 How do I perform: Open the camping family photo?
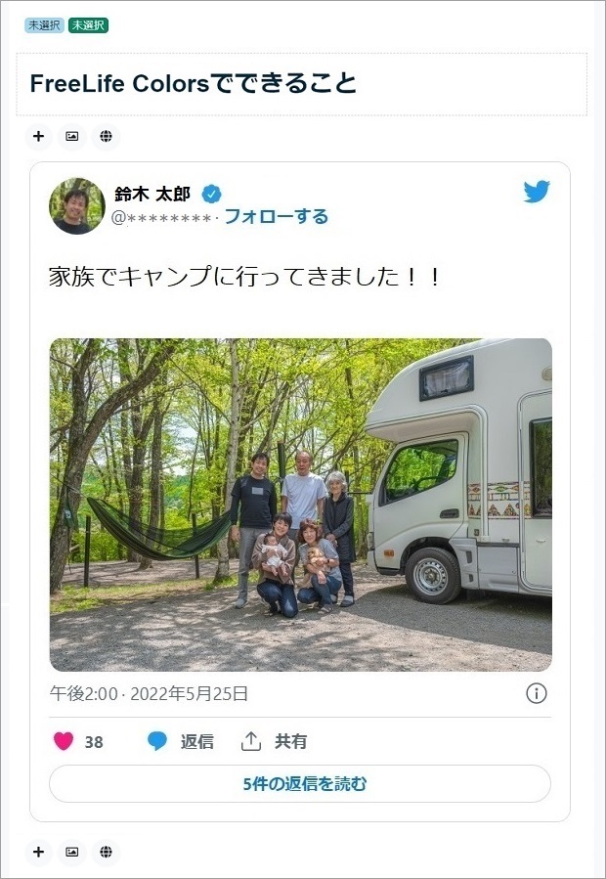pos(300,505)
